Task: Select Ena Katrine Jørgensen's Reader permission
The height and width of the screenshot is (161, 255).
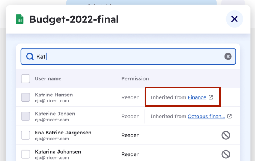Action: (130, 135)
